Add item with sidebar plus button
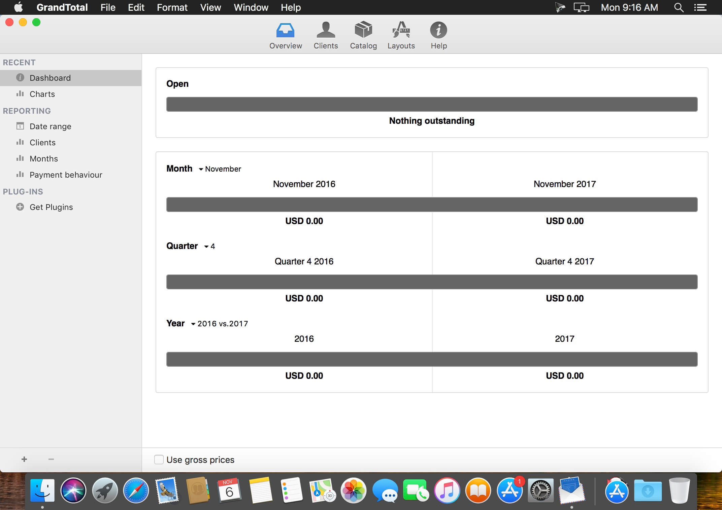 [x=24, y=459]
